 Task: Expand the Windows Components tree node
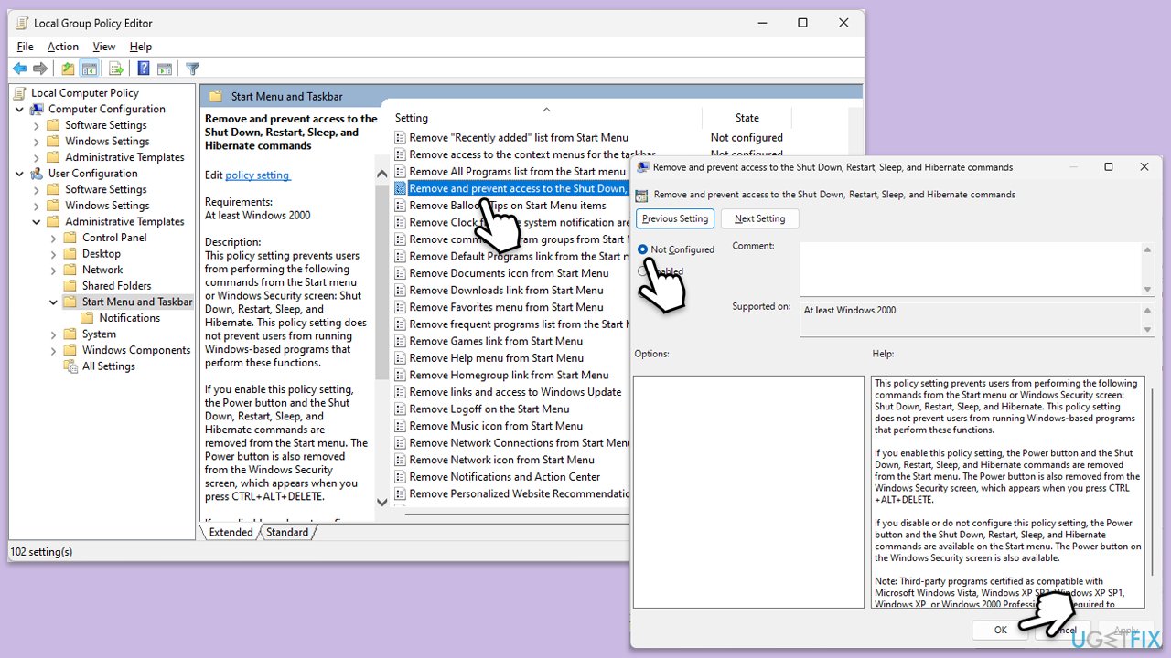pyautogui.click(x=53, y=350)
